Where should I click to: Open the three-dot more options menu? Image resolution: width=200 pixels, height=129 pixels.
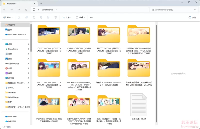pos(91,17)
